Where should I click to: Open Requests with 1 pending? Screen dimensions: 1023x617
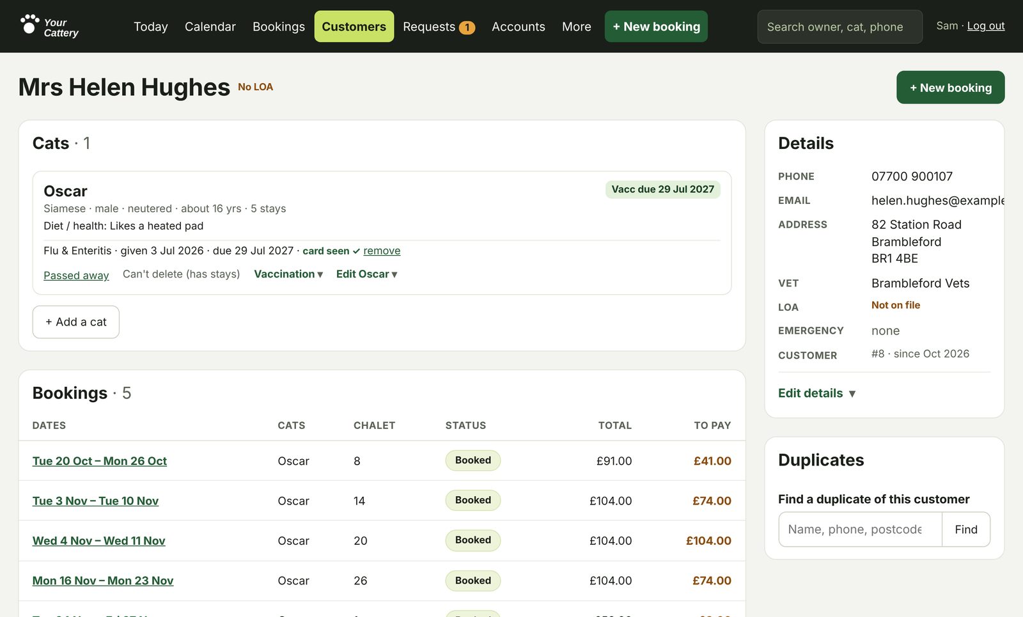[439, 27]
